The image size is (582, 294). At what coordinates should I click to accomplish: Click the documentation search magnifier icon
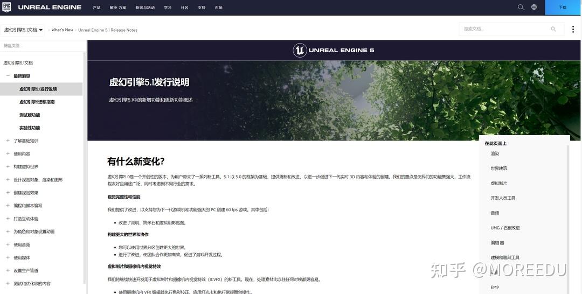553,29
